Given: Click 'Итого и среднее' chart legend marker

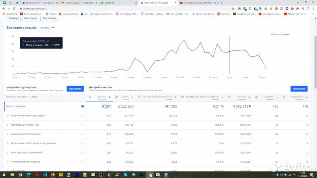Looking at the screenshot, I should (x=272, y=34).
